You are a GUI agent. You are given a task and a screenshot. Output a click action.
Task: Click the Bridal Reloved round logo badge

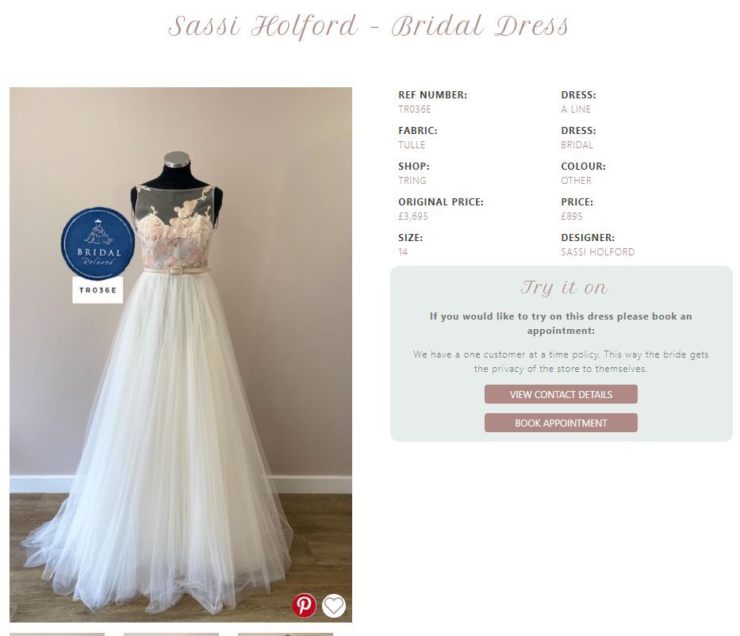coord(98,244)
